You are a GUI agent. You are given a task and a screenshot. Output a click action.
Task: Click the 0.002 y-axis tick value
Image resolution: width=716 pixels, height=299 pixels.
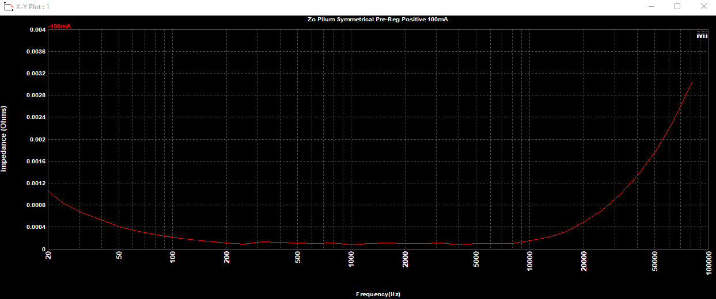(37, 139)
